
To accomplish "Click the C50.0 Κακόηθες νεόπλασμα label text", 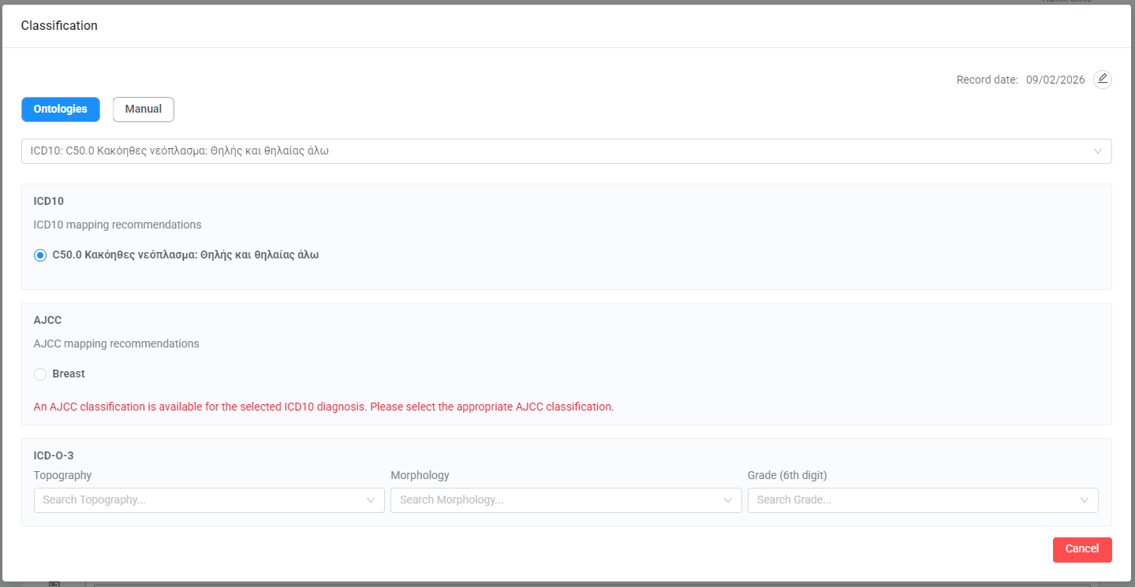I will point(185,255).
